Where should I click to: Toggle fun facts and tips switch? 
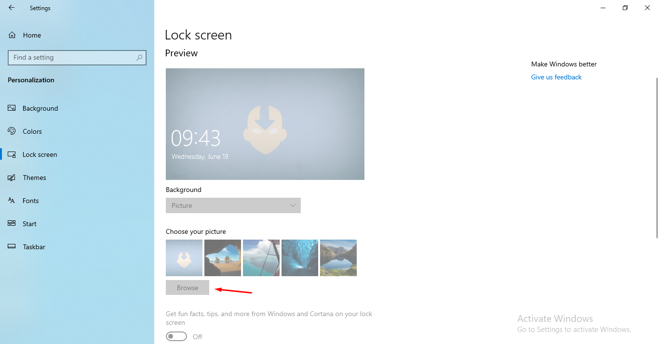click(176, 336)
